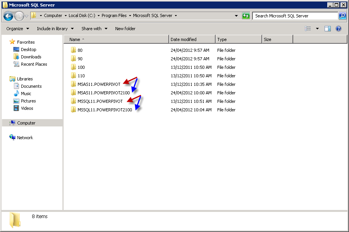Screen dimensions: 349x232
Task: Sort files by the Name column
Action: pyautogui.click(x=116, y=39)
